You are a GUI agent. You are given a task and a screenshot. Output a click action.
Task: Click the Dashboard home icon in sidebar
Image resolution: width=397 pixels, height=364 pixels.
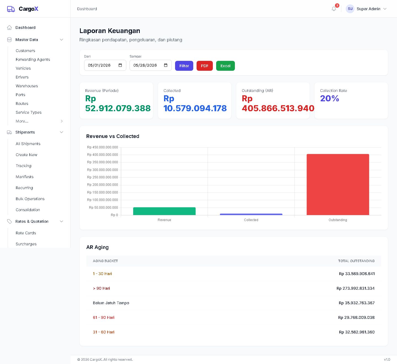point(9,28)
